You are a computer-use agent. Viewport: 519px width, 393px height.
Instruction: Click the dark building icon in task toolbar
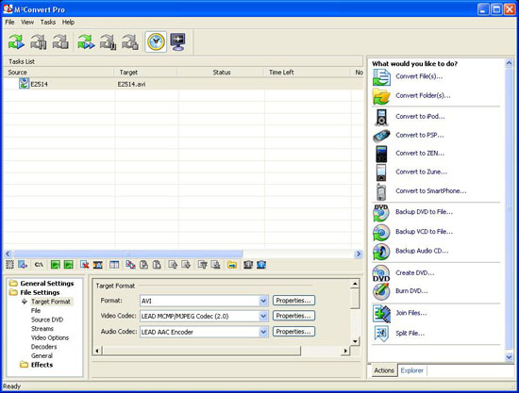pyautogui.click(x=248, y=265)
